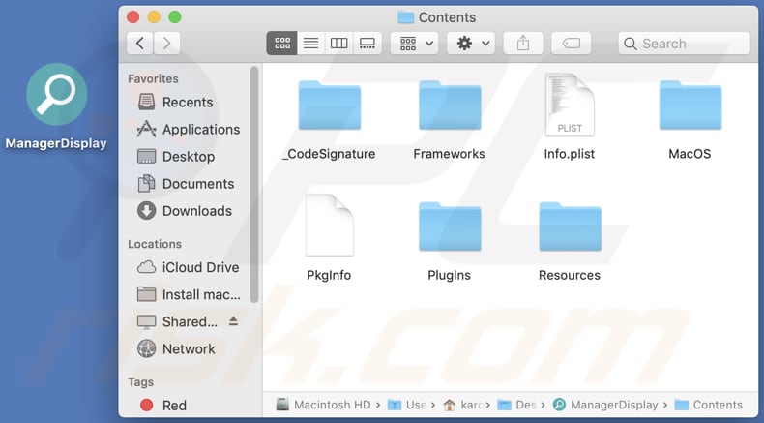Click the Tags section header
Viewport: 764px width, 423px height.
point(140,382)
